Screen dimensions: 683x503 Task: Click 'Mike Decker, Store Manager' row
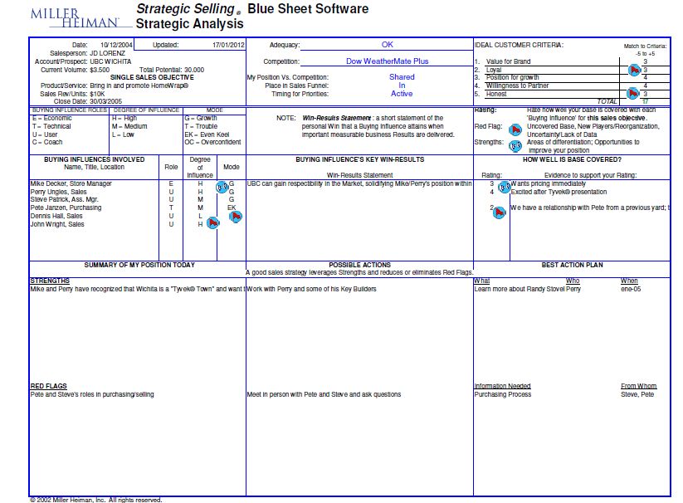71,183
